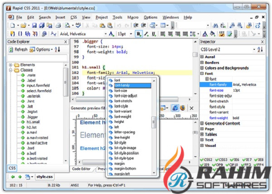This screenshot has width=272, height=194.
Task: Click font-family value Arial, Helvetica
Action: 244,85
